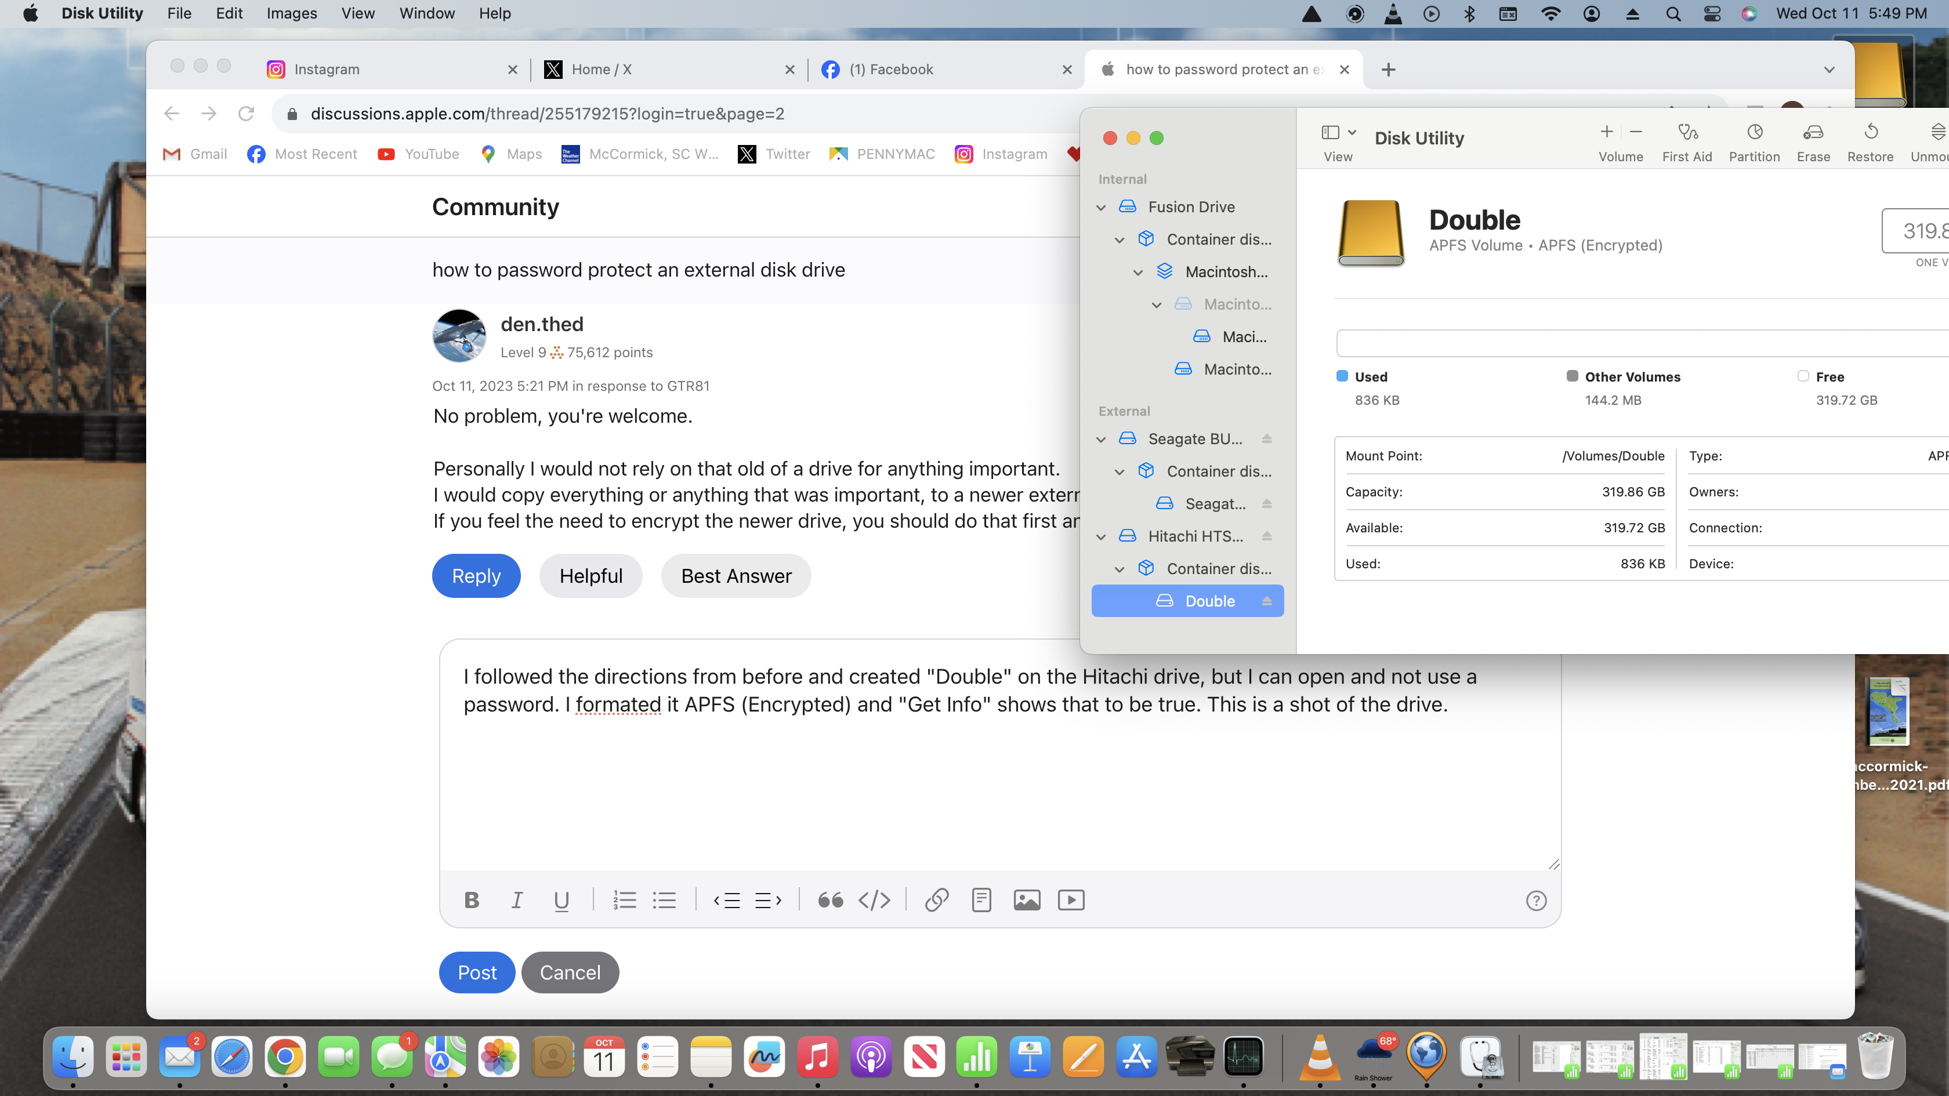Switch to the Instagram browser tab

(326, 70)
